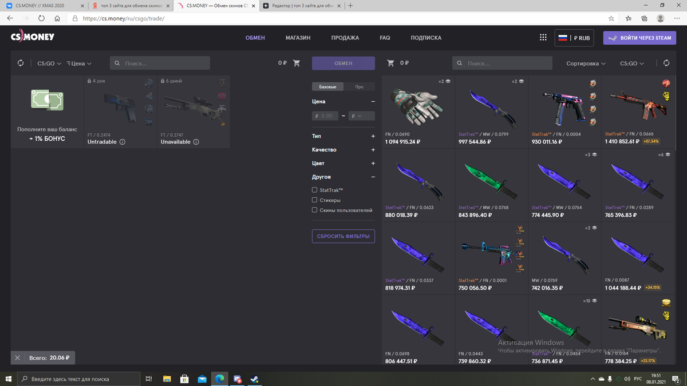The width and height of the screenshot is (687, 386).
Task: Select knife priced 997 544.86 ₽
Action: point(491,112)
